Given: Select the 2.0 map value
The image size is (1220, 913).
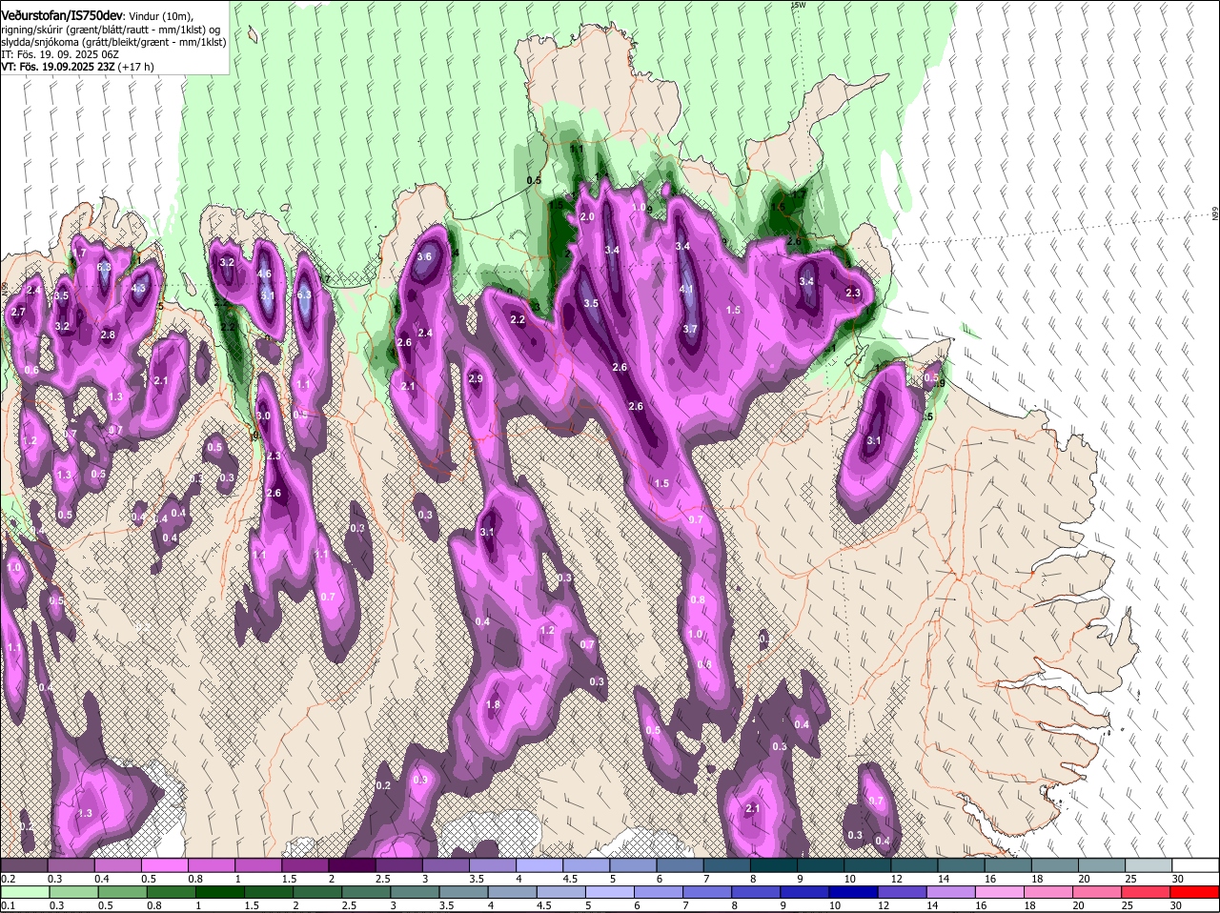Looking at the screenshot, I should click(x=587, y=217).
